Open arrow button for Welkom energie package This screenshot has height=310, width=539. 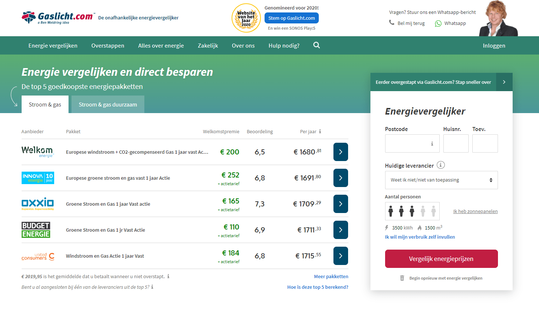(341, 152)
